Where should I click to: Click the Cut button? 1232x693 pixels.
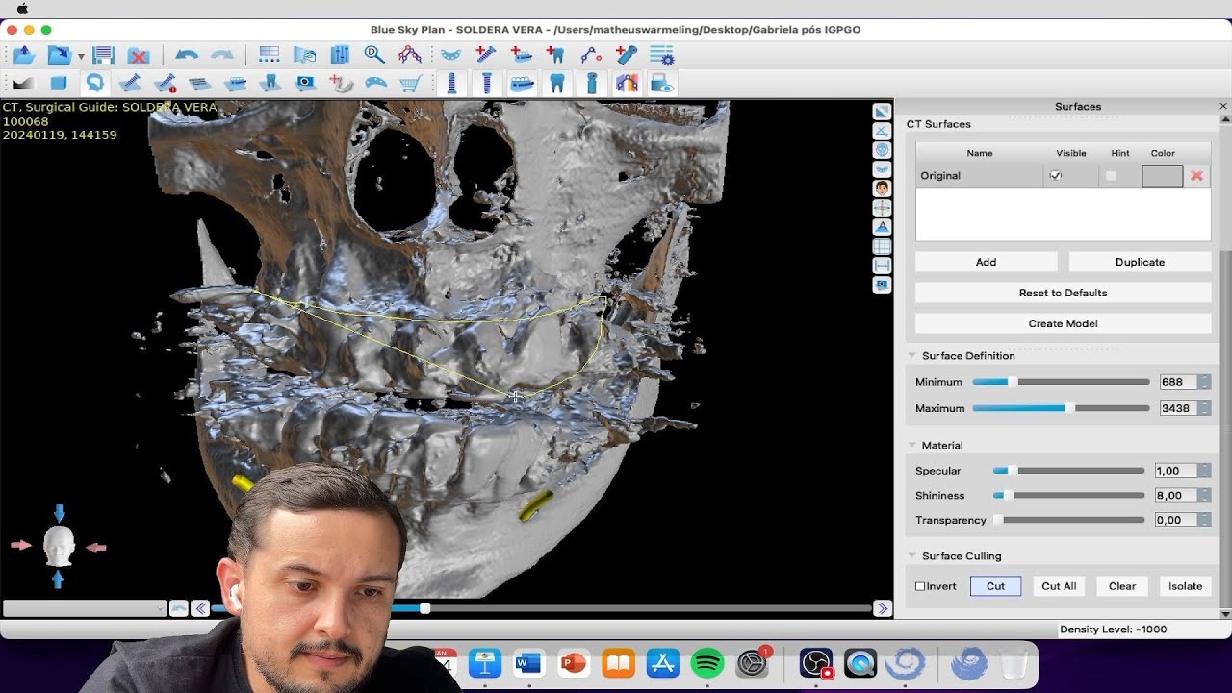(995, 586)
